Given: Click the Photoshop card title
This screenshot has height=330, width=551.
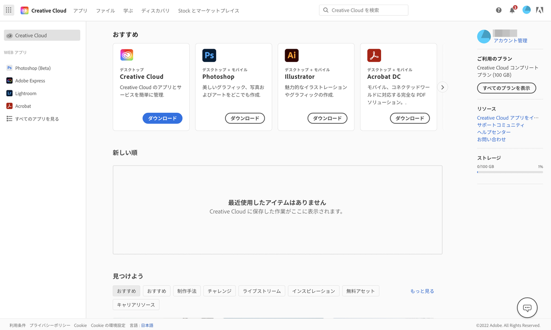Looking at the screenshot, I should (219, 77).
